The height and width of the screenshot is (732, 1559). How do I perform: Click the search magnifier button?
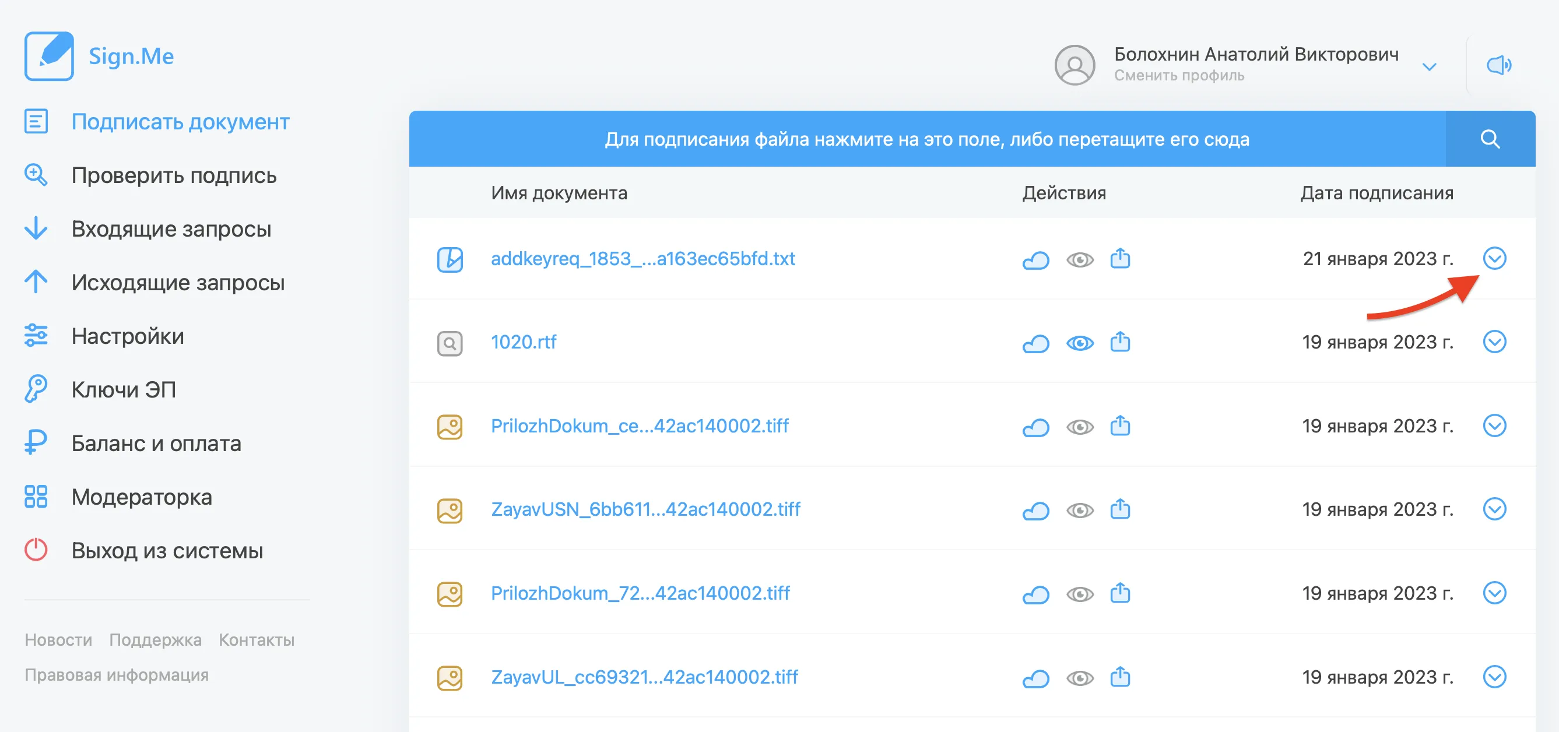(x=1490, y=139)
